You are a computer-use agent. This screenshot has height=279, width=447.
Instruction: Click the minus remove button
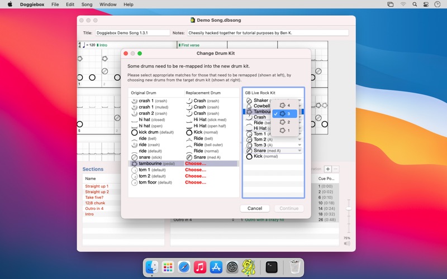[x=336, y=169]
